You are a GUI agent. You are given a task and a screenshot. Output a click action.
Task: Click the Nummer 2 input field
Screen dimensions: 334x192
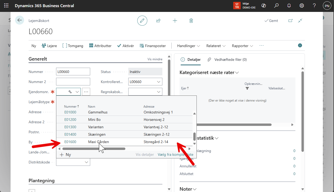[x=73, y=82]
